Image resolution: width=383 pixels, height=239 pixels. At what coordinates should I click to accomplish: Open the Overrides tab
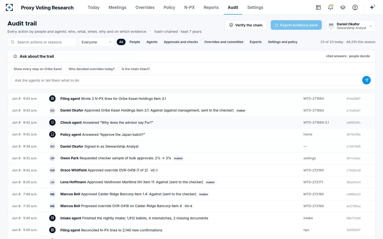(145, 7)
